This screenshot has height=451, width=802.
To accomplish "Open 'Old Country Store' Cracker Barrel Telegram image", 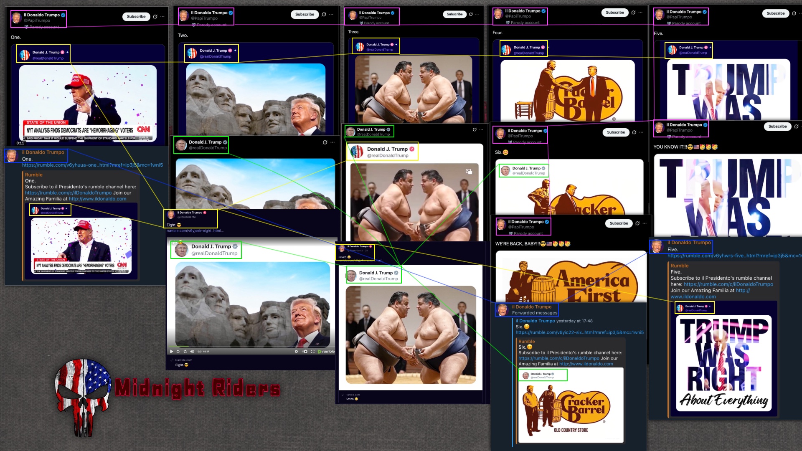I will tap(571, 405).
